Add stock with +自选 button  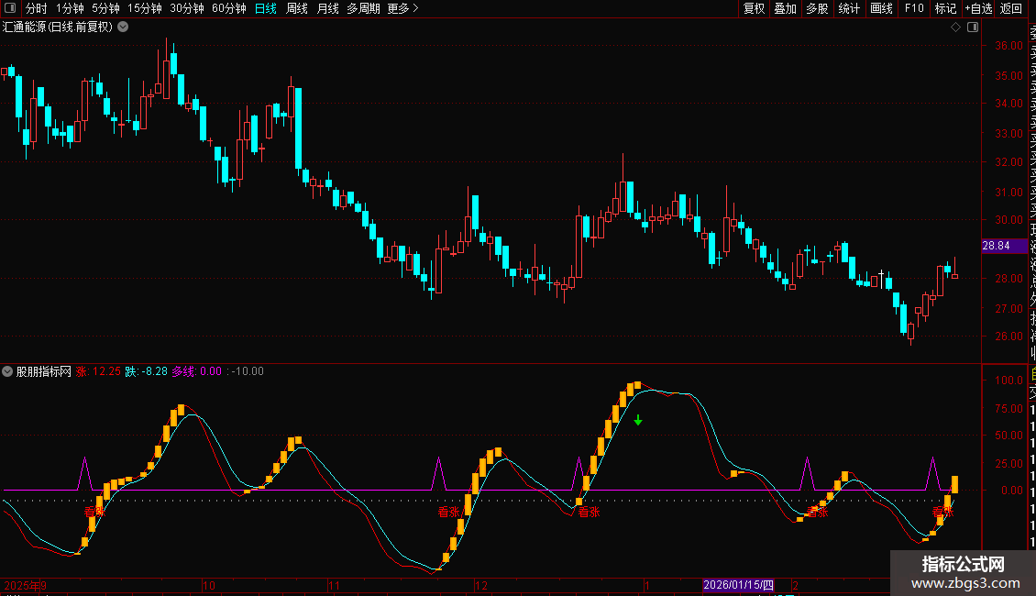coord(978,8)
